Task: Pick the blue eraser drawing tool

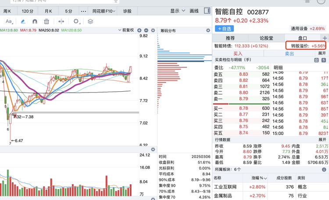Action: (x=23, y=21)
